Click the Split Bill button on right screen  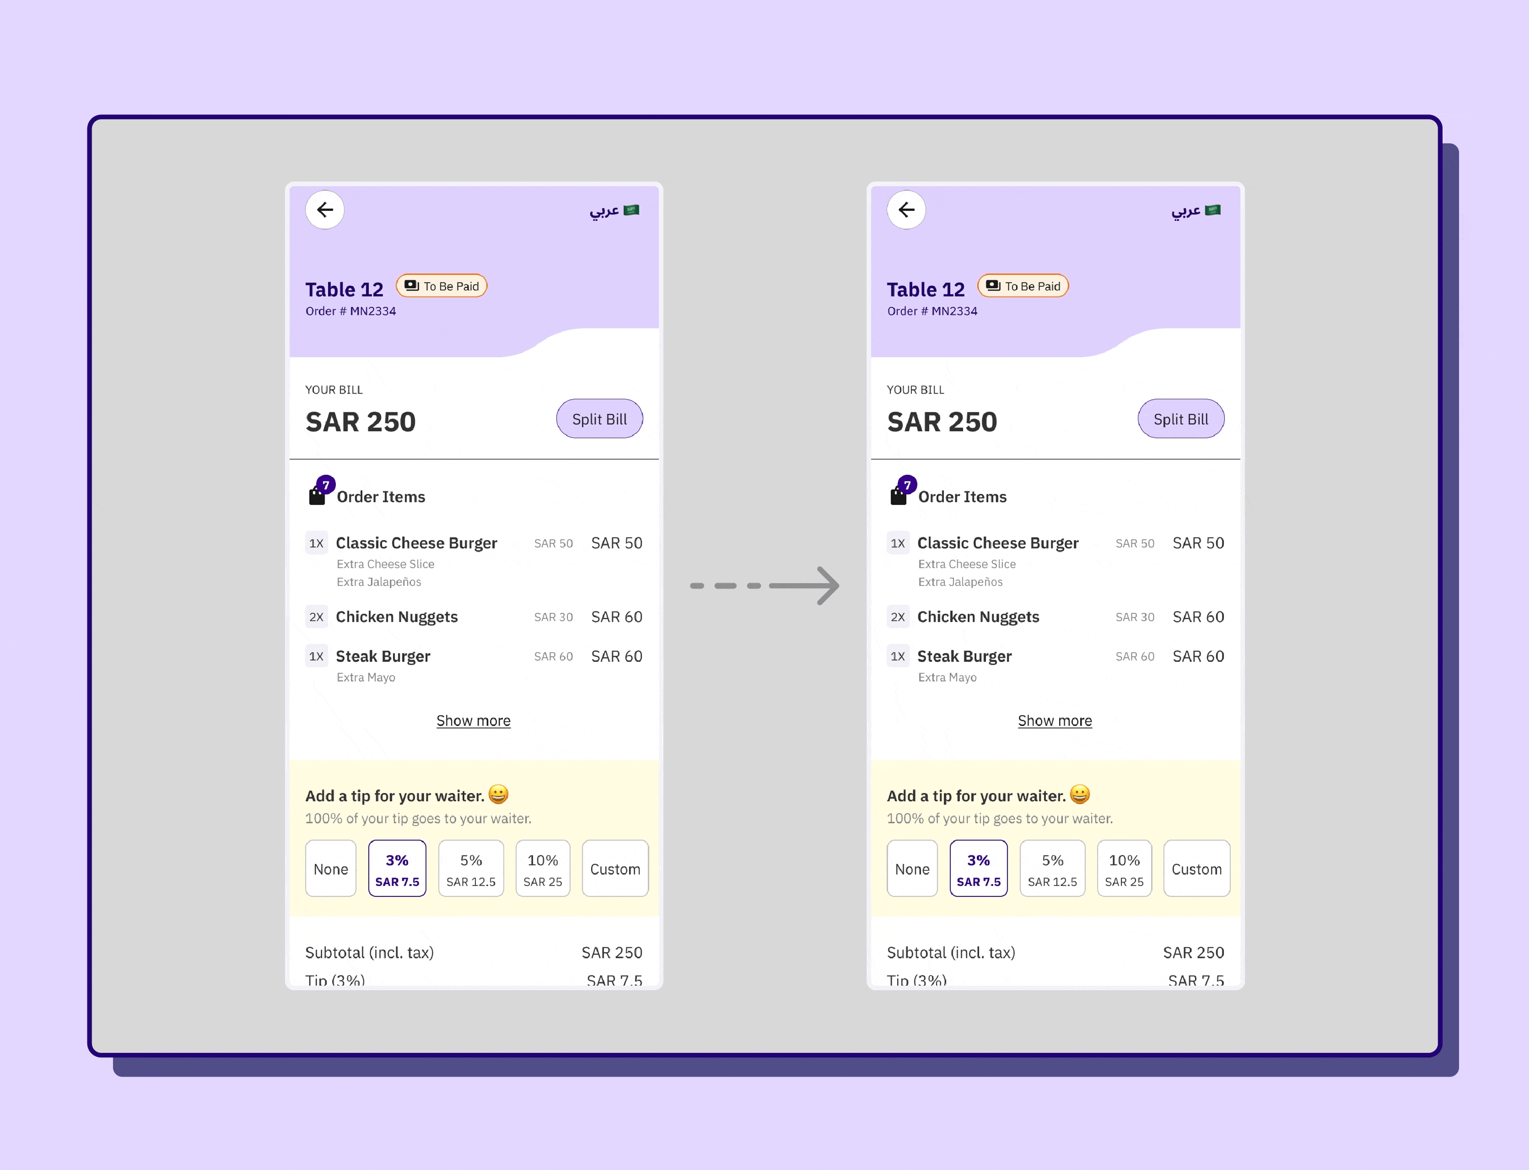point(1180,418)
